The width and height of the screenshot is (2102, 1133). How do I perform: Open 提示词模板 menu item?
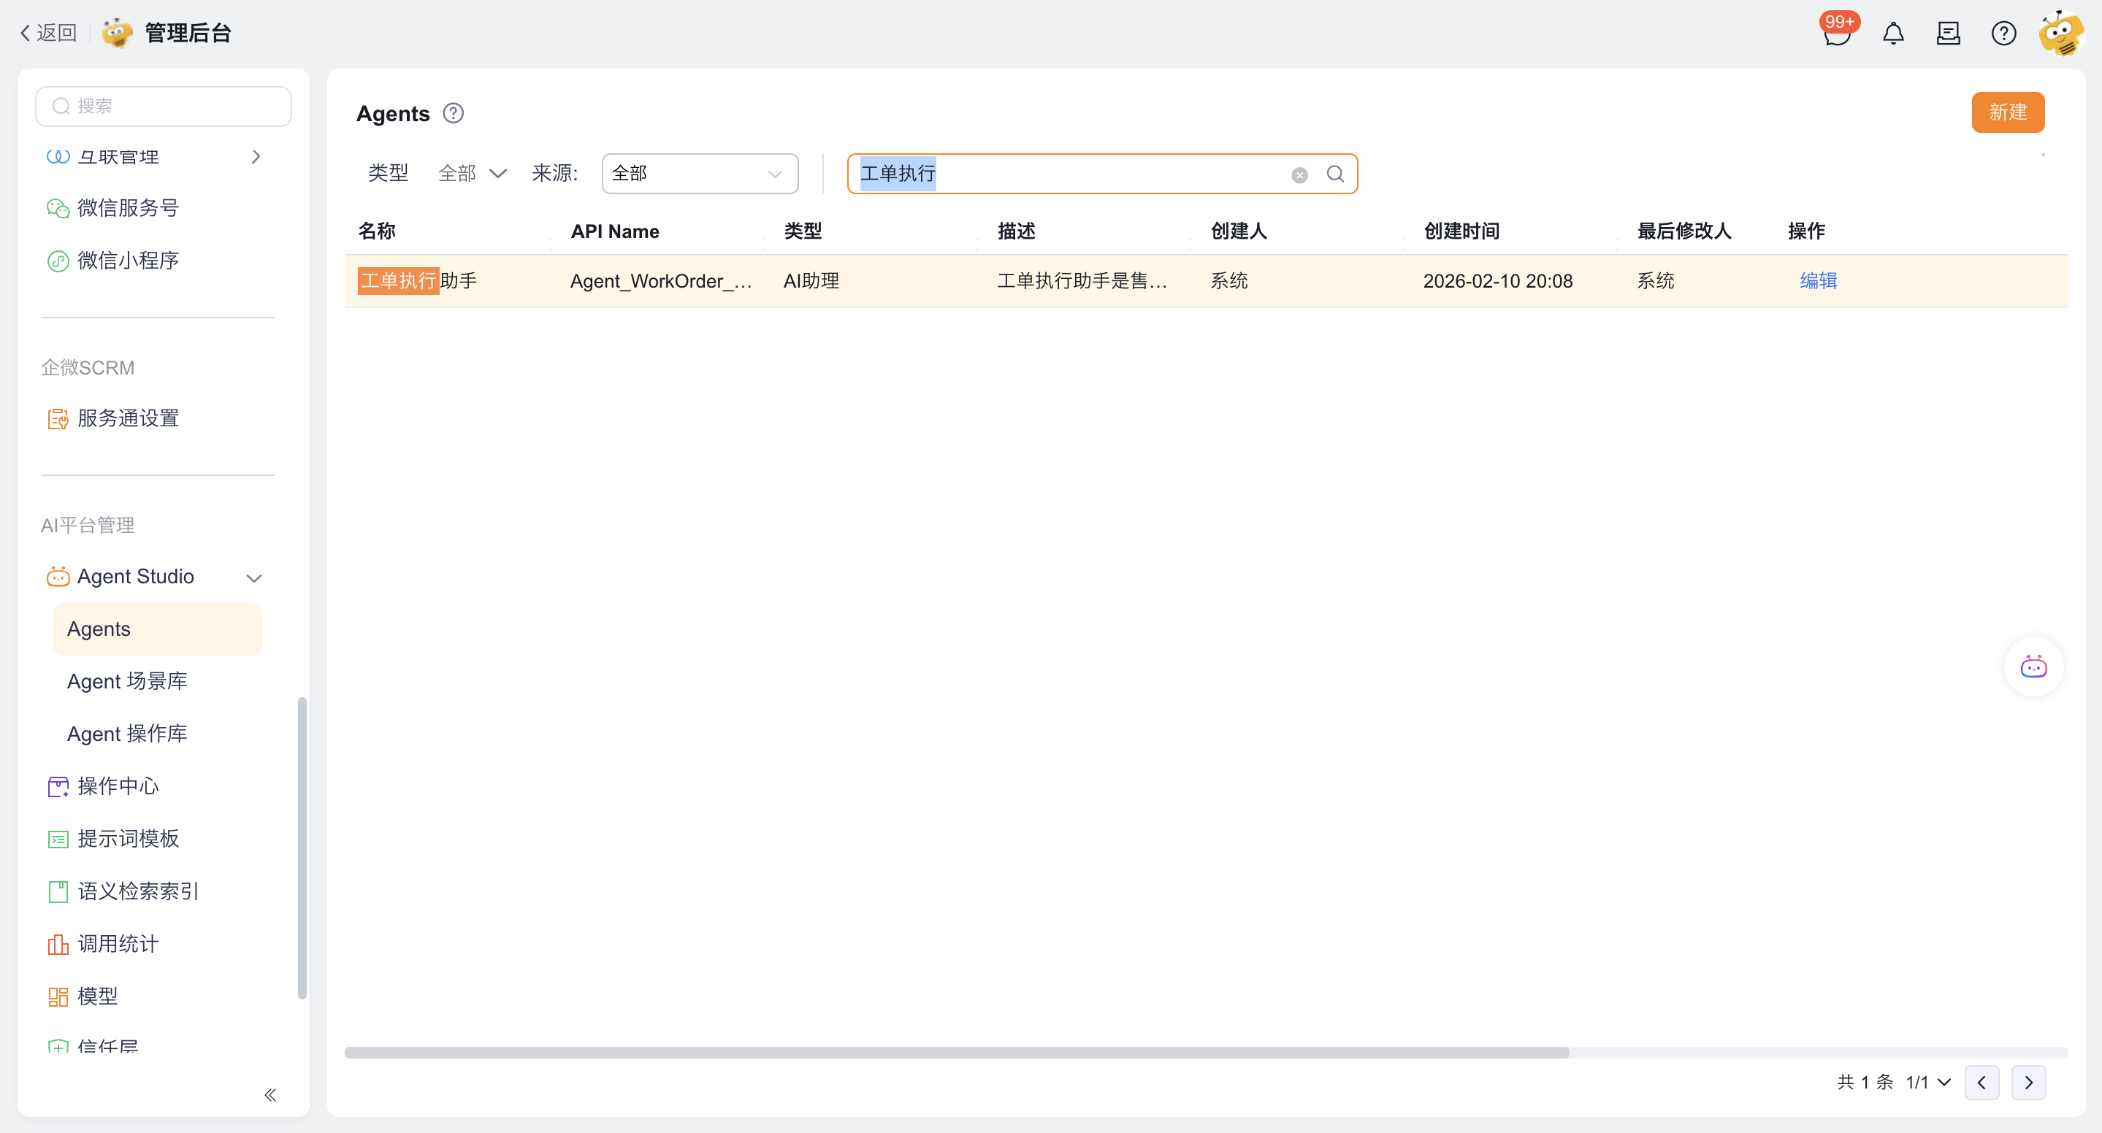128,839
